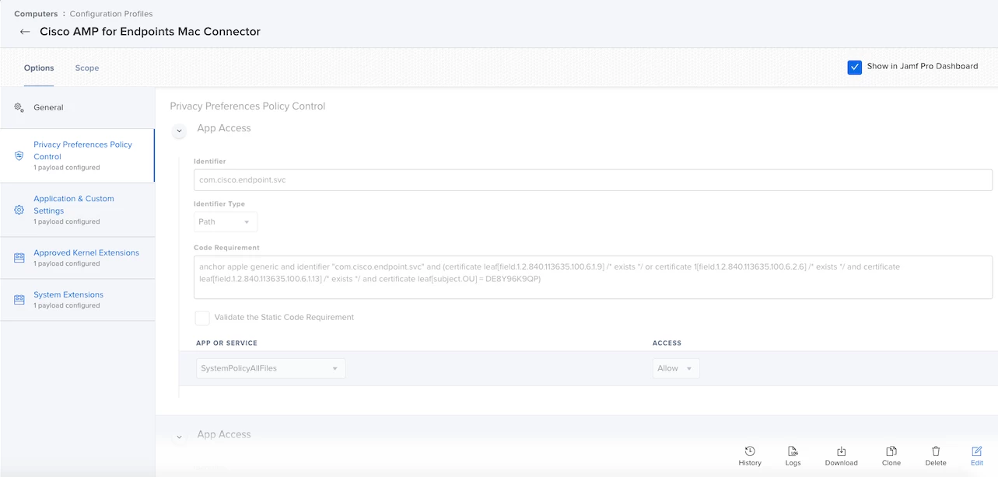The width and height of the screenshot is (998, 477).
Task: Expand the second App Access section
Action: click(x=179, y=437)
